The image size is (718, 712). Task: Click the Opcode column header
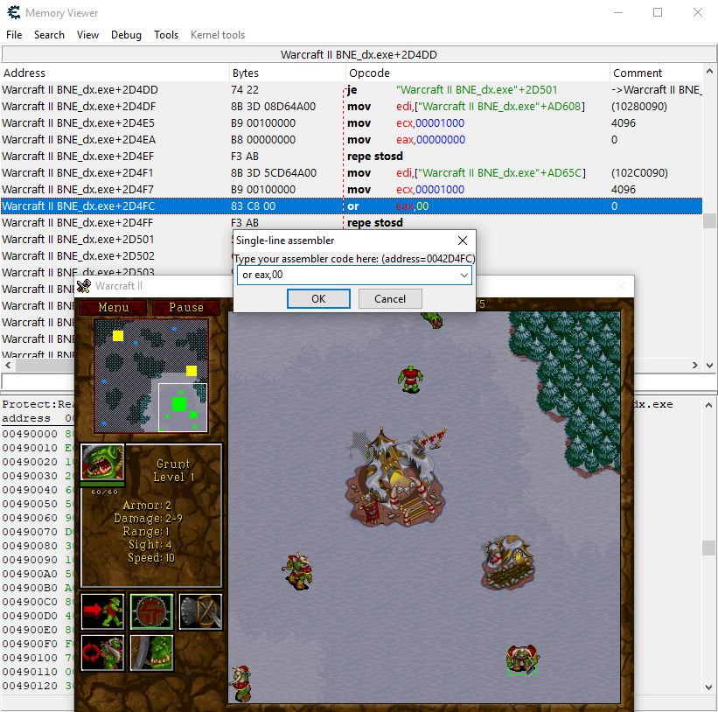pyautogui.click(x=478, y=73)
